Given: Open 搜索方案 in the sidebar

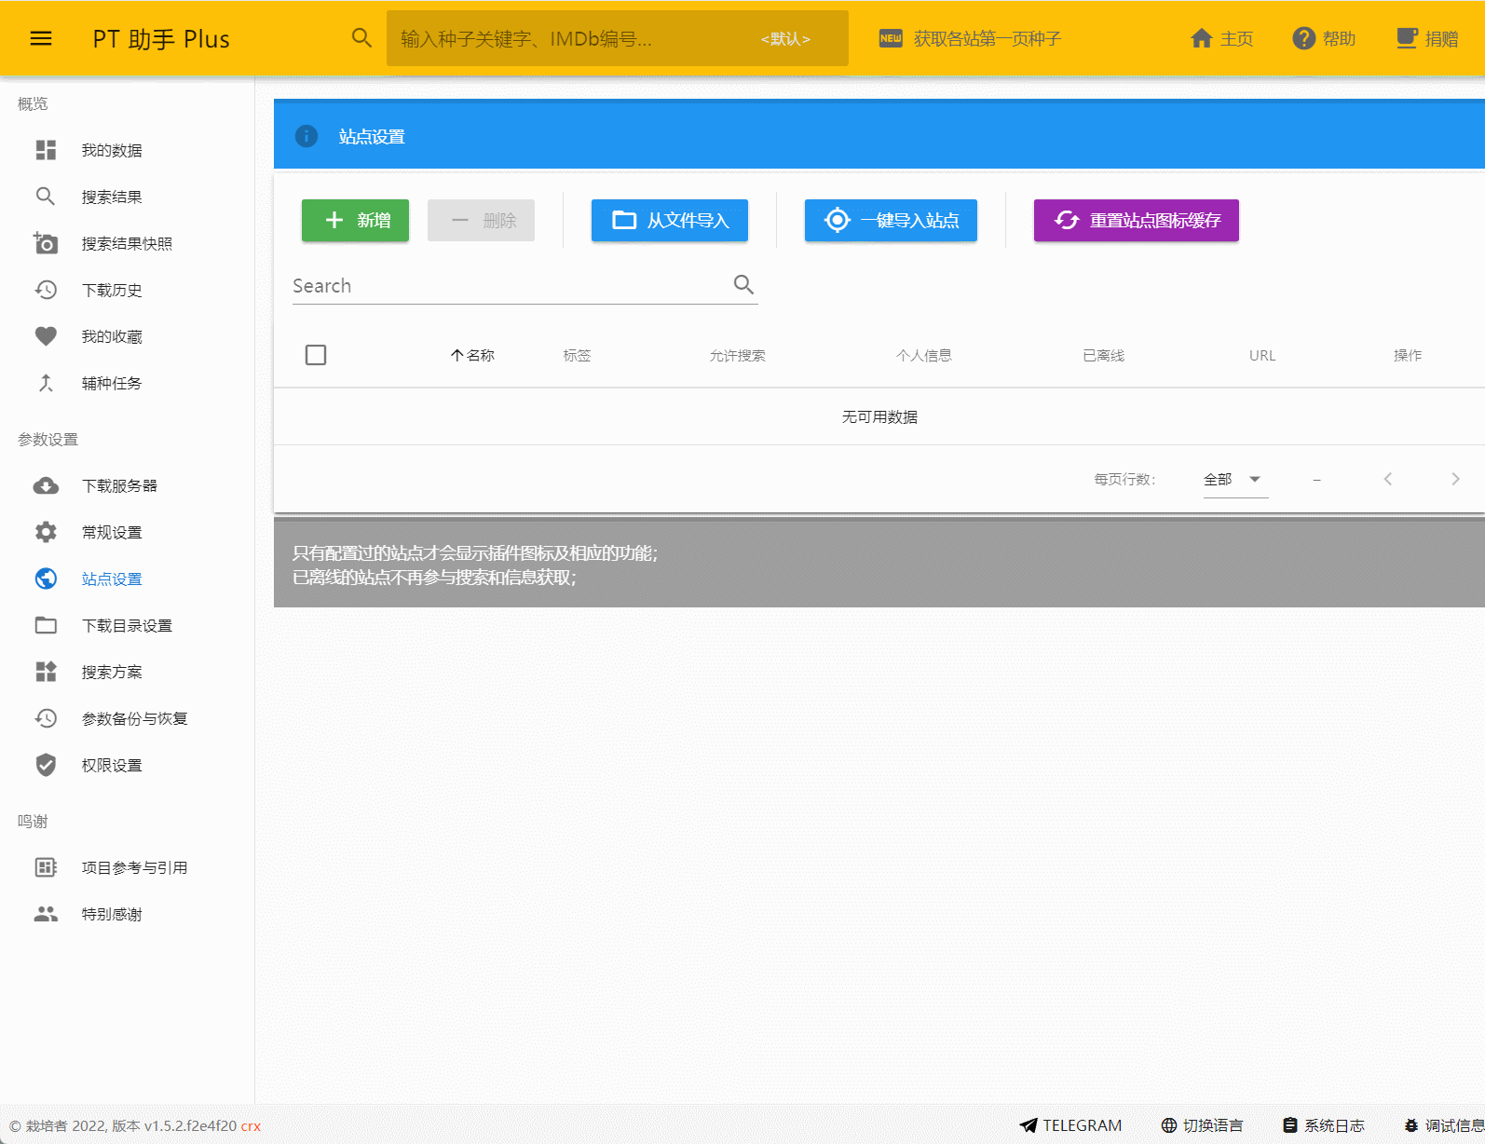Looking at the screenshot, I should pyautogui.click(x=127, y=672).
